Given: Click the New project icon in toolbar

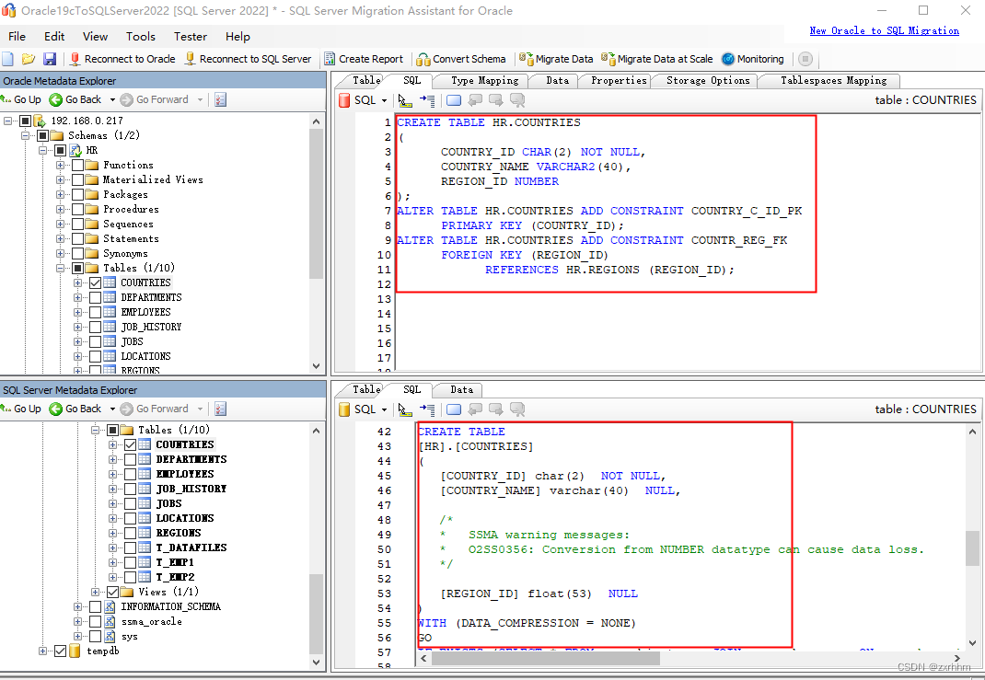Looking at the screenshot, I should coord(8,59).
